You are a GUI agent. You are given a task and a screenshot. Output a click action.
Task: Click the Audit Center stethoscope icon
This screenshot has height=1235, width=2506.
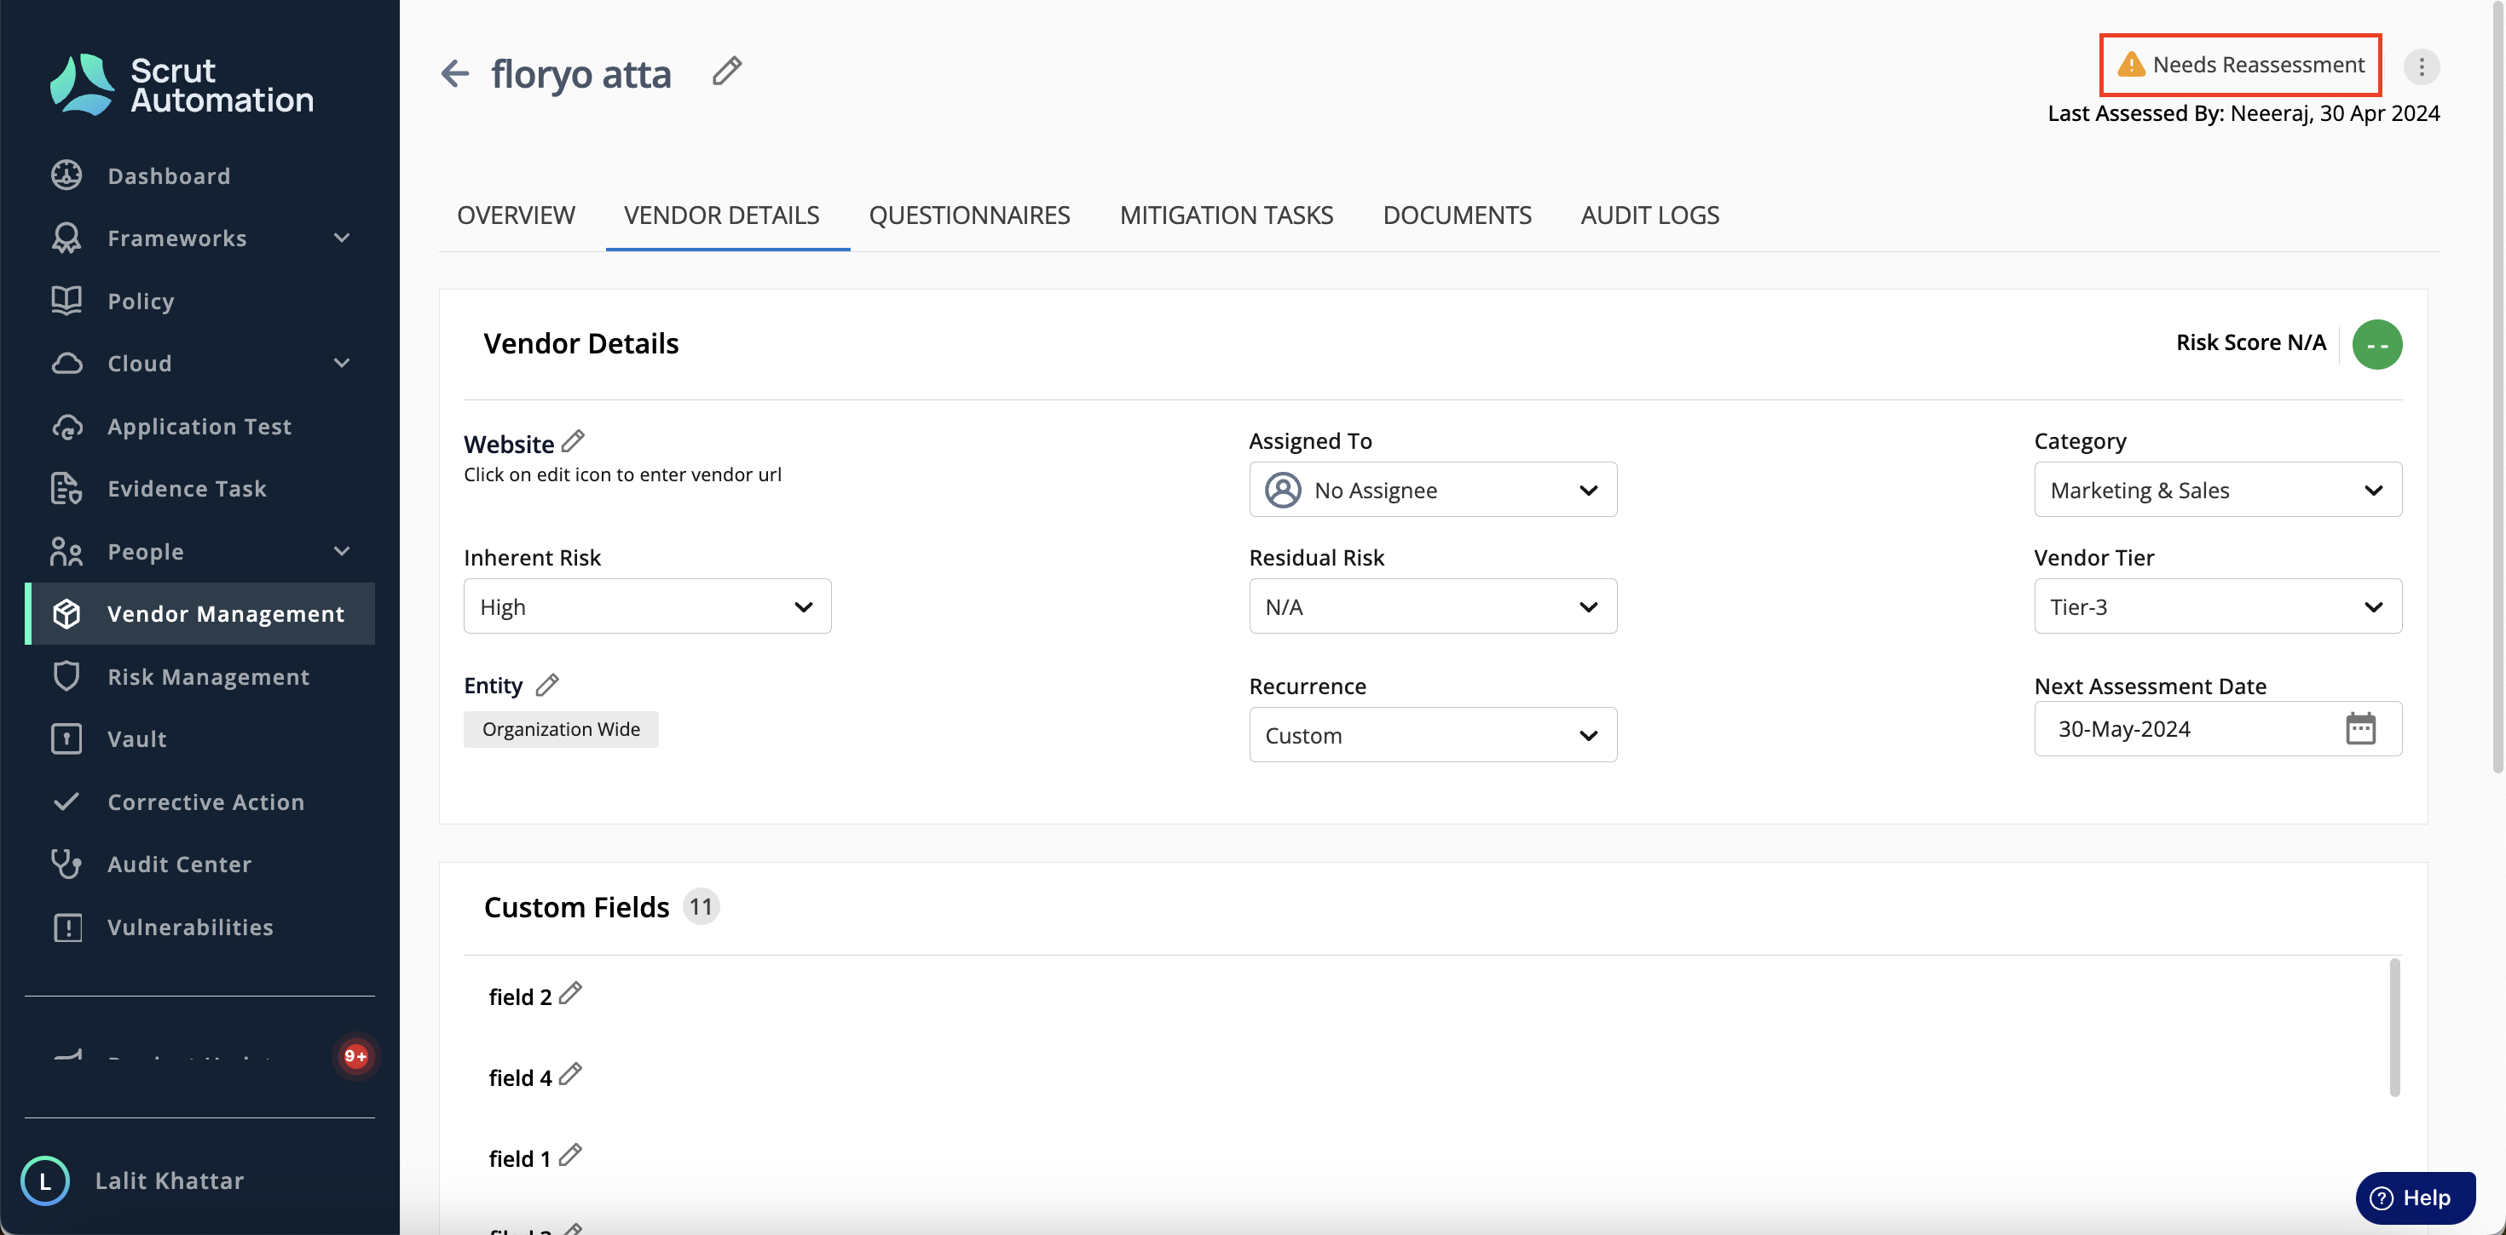pyautogui.click(x=66, y=864)
